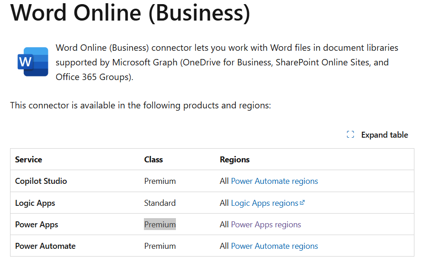
Task: Select the Regions column header
Action: 234,160
